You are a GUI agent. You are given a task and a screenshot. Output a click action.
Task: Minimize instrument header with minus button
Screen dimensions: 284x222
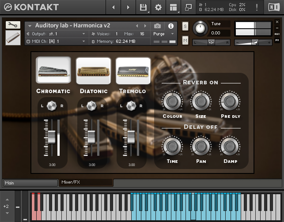277,28
